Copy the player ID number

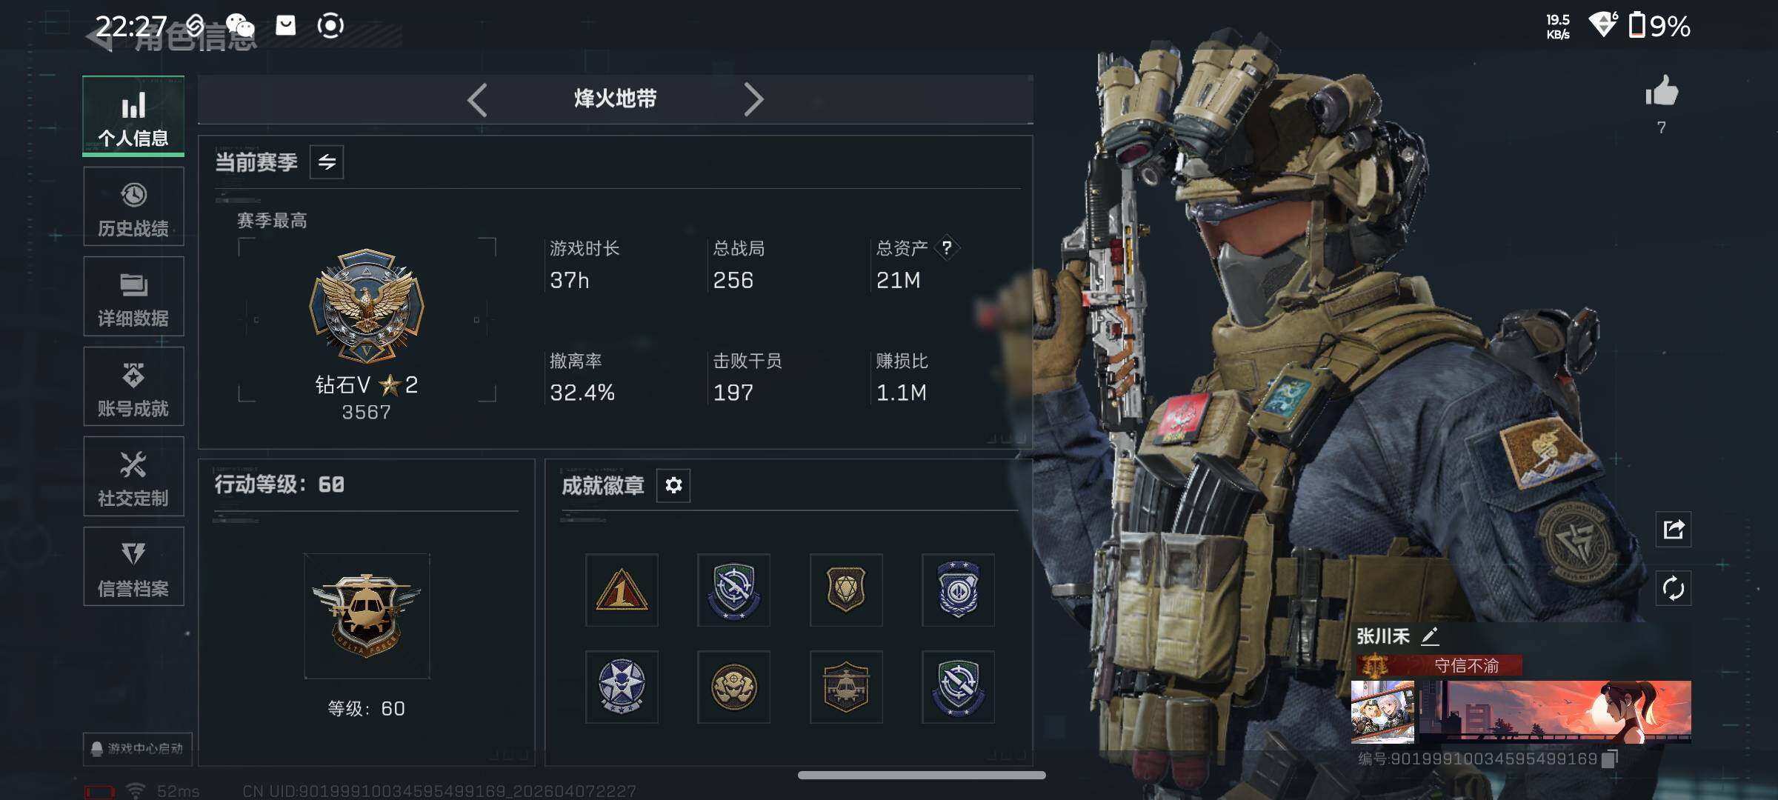[1609, 759]
